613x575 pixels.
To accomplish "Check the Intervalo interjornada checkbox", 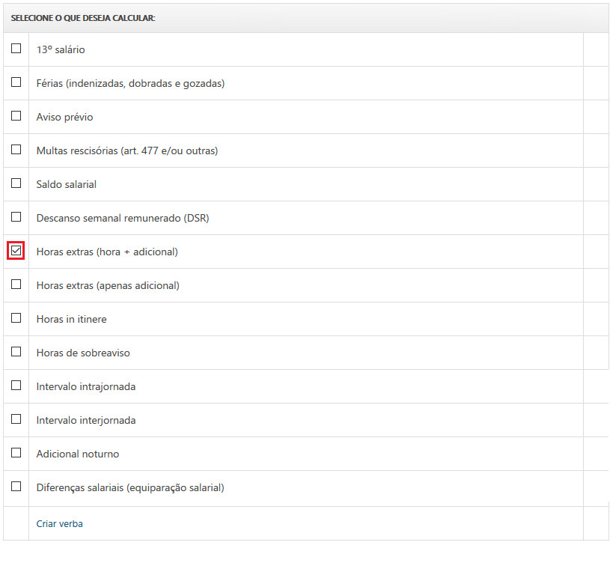I will tap(16, 419).
